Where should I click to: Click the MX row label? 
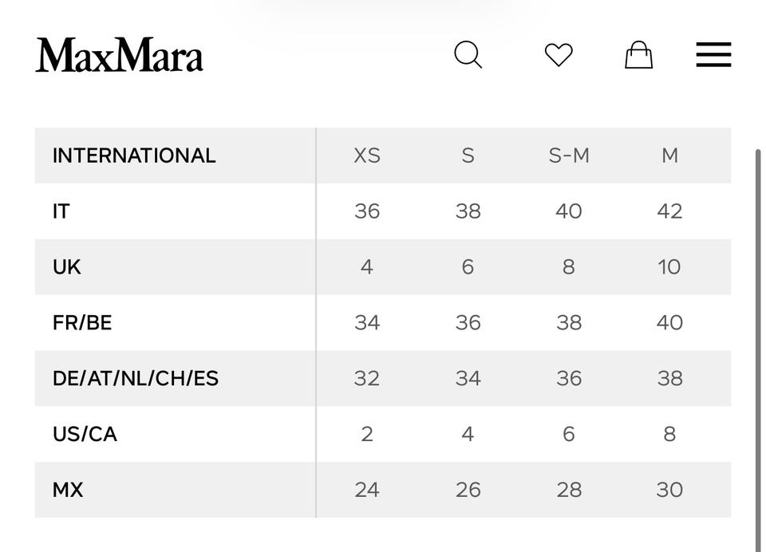pos(68,490)
